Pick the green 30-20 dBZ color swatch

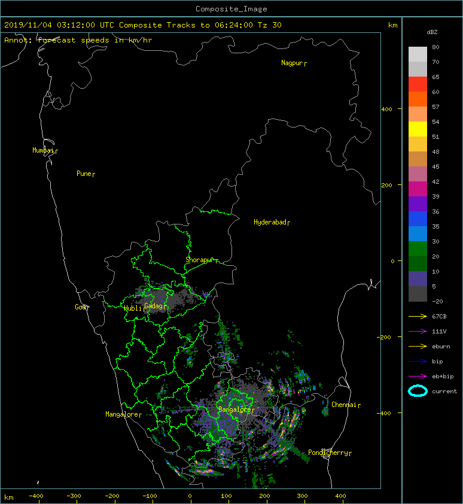pyautogui.click(x=418, y=249)
